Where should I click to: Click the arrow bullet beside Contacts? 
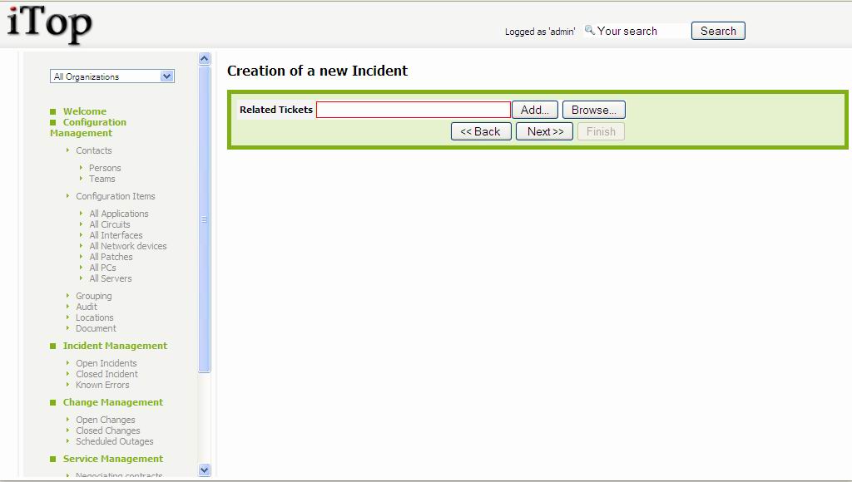68,150
